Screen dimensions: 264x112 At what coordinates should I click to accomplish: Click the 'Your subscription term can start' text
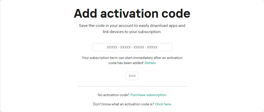[108, 58]
